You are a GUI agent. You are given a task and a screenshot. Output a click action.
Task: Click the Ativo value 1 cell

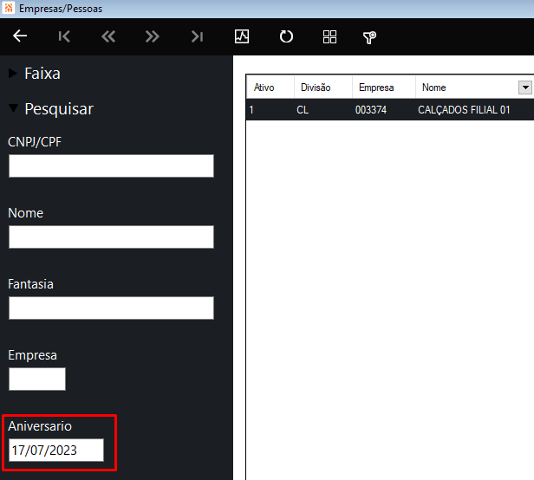tap(251, 110)
